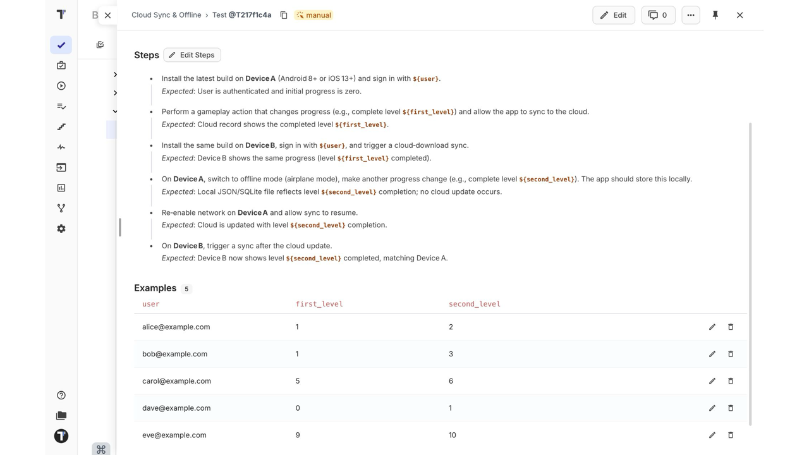Delete the dave@example.com example row
This screenshot has width=809, height=455.
point(731,408)
